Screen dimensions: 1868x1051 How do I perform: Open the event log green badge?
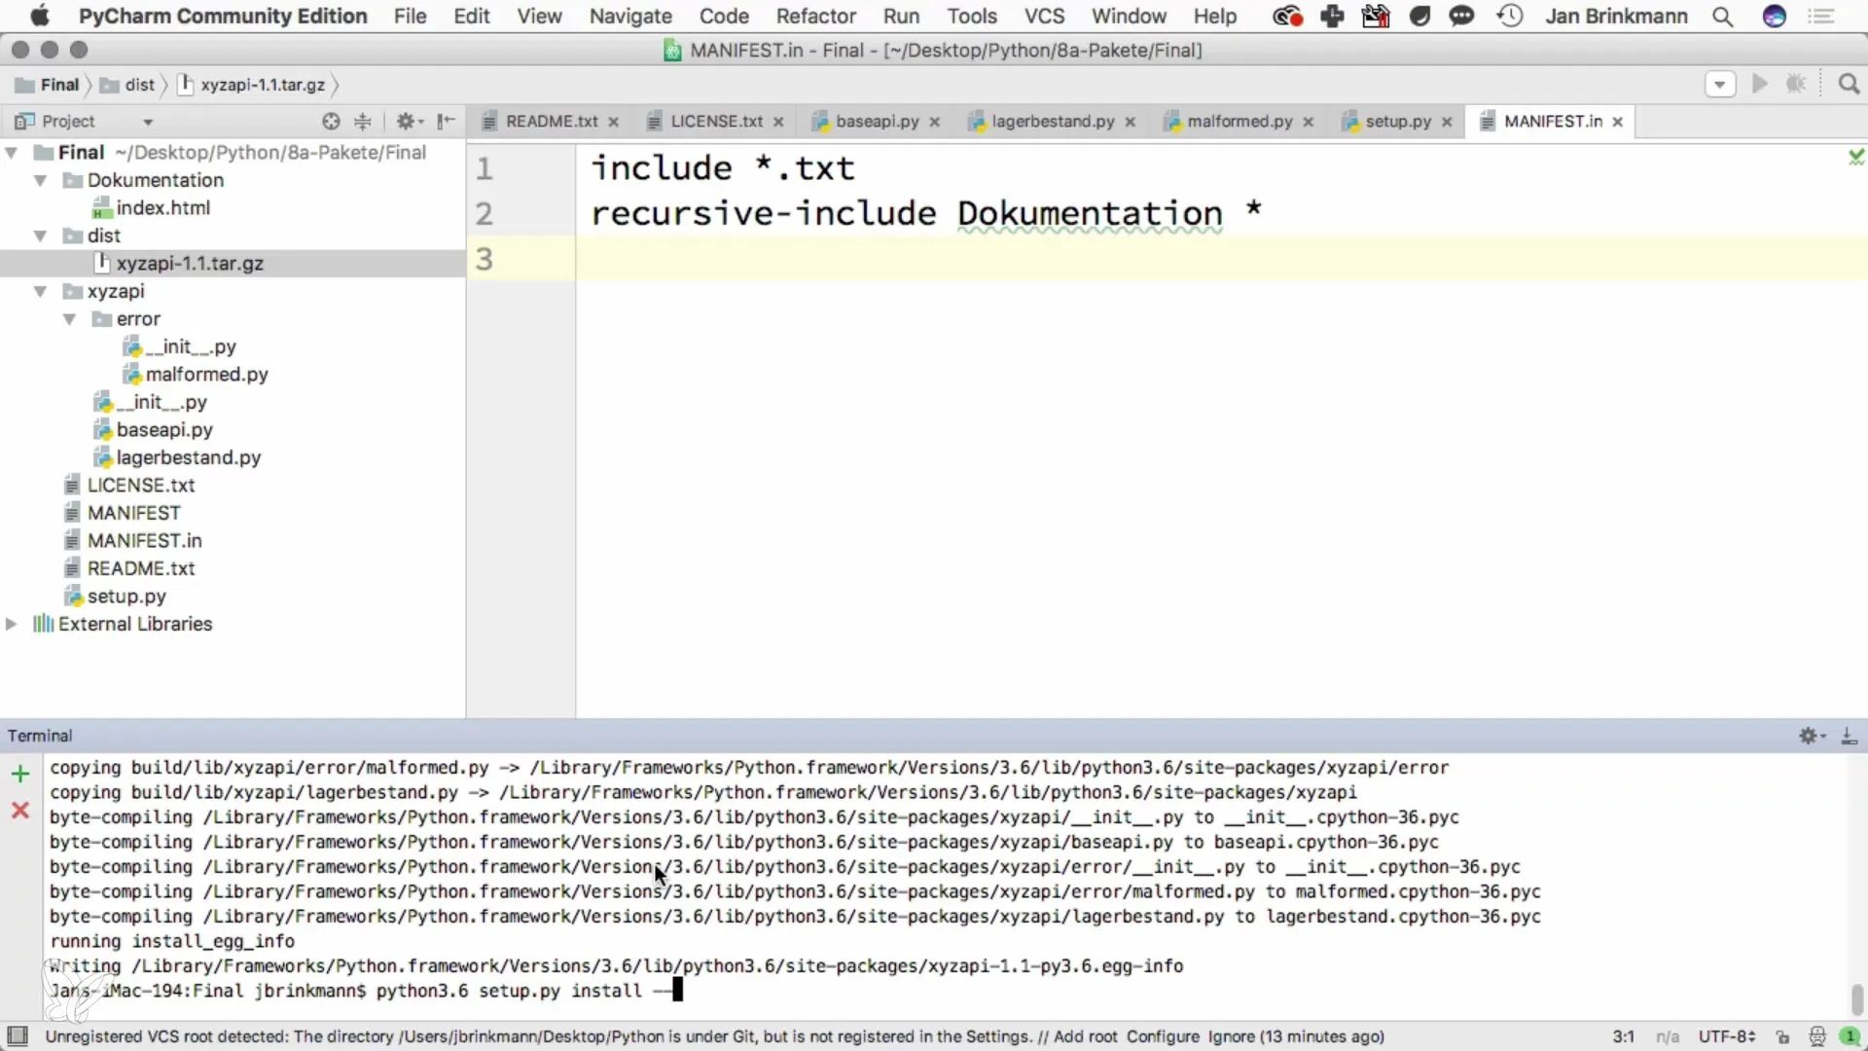point(1850,1036)
